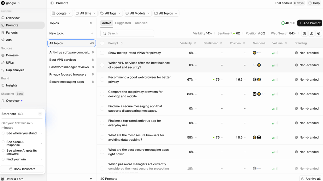Click the '6 days' trial badge
The width and height of the screenshot is (323, 181).
pos(299,3)
